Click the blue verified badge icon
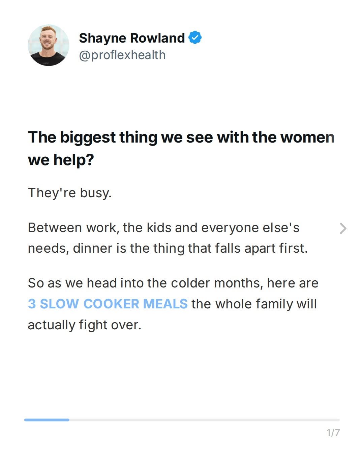This screenshot has height=456, width=364. pos(195,37)
